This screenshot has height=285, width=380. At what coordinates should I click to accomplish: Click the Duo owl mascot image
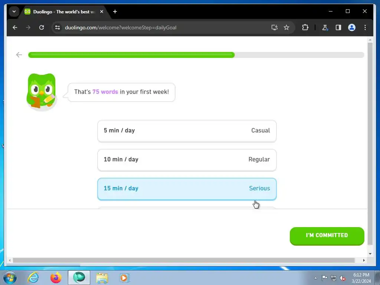[42, 92]
